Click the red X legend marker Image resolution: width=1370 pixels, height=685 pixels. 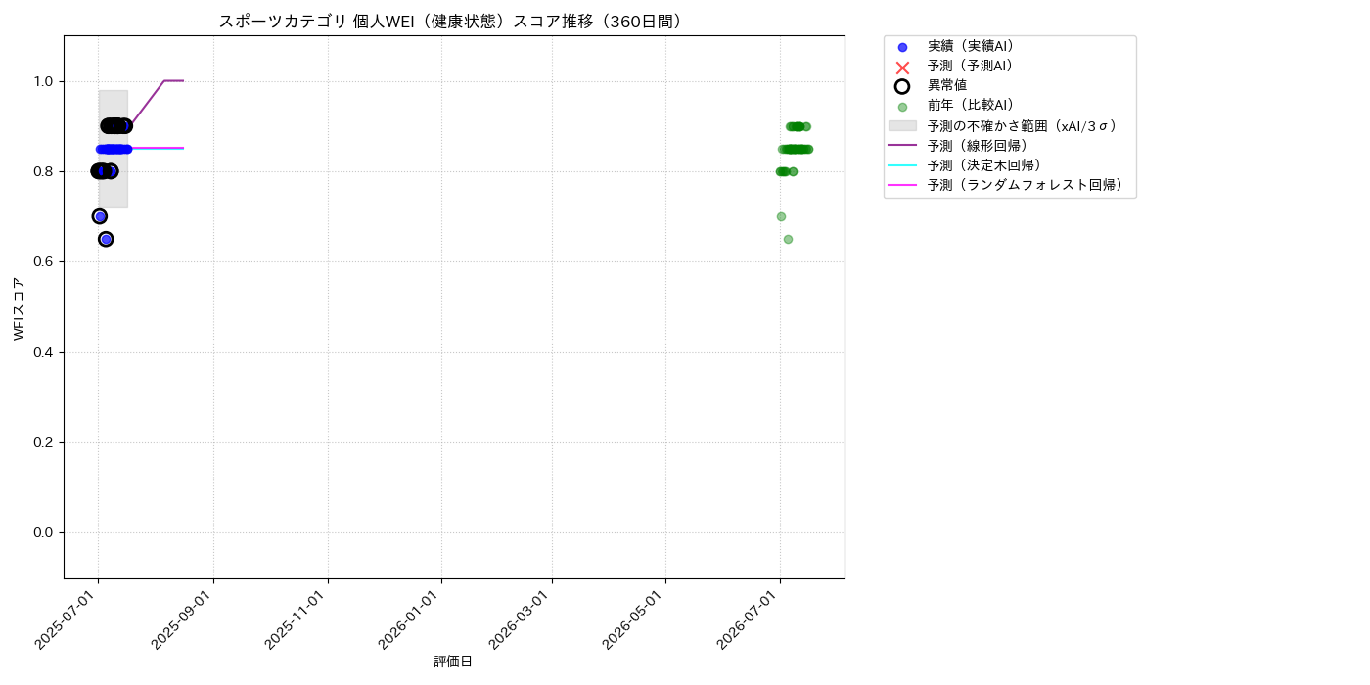pyautogui.click(x=902, y=67)
